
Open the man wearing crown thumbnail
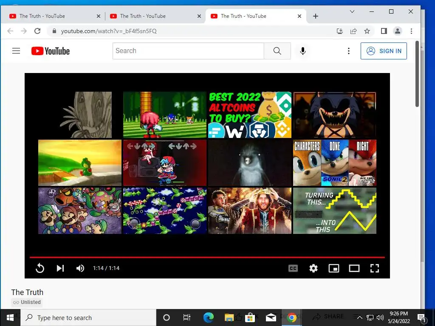(250, 211)
